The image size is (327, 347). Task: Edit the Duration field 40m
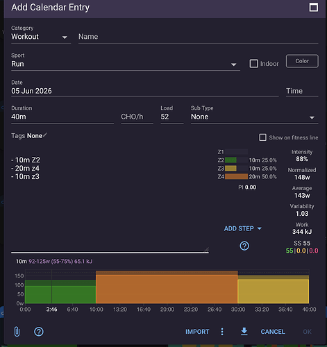(62, 117)
